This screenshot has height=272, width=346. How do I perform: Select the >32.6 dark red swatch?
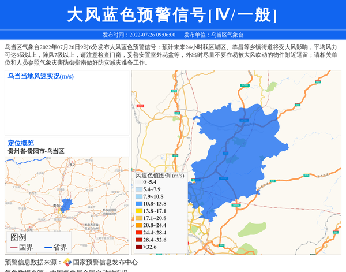(139, 247)
